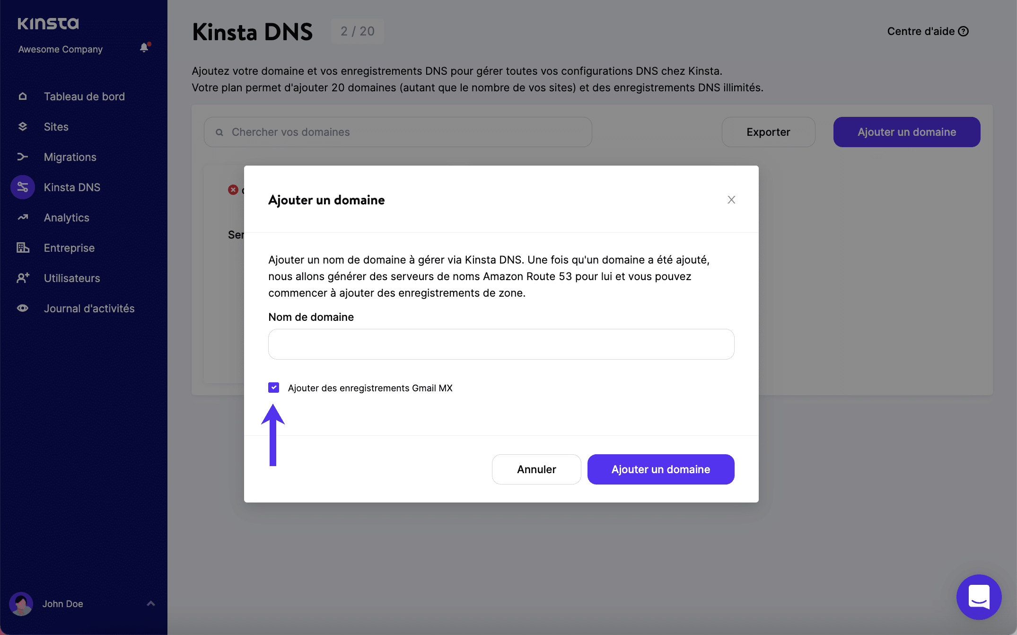Viewport: 1017px width, 635px height.
Task: Click the notification bell icon
Action: coord(144,48)
